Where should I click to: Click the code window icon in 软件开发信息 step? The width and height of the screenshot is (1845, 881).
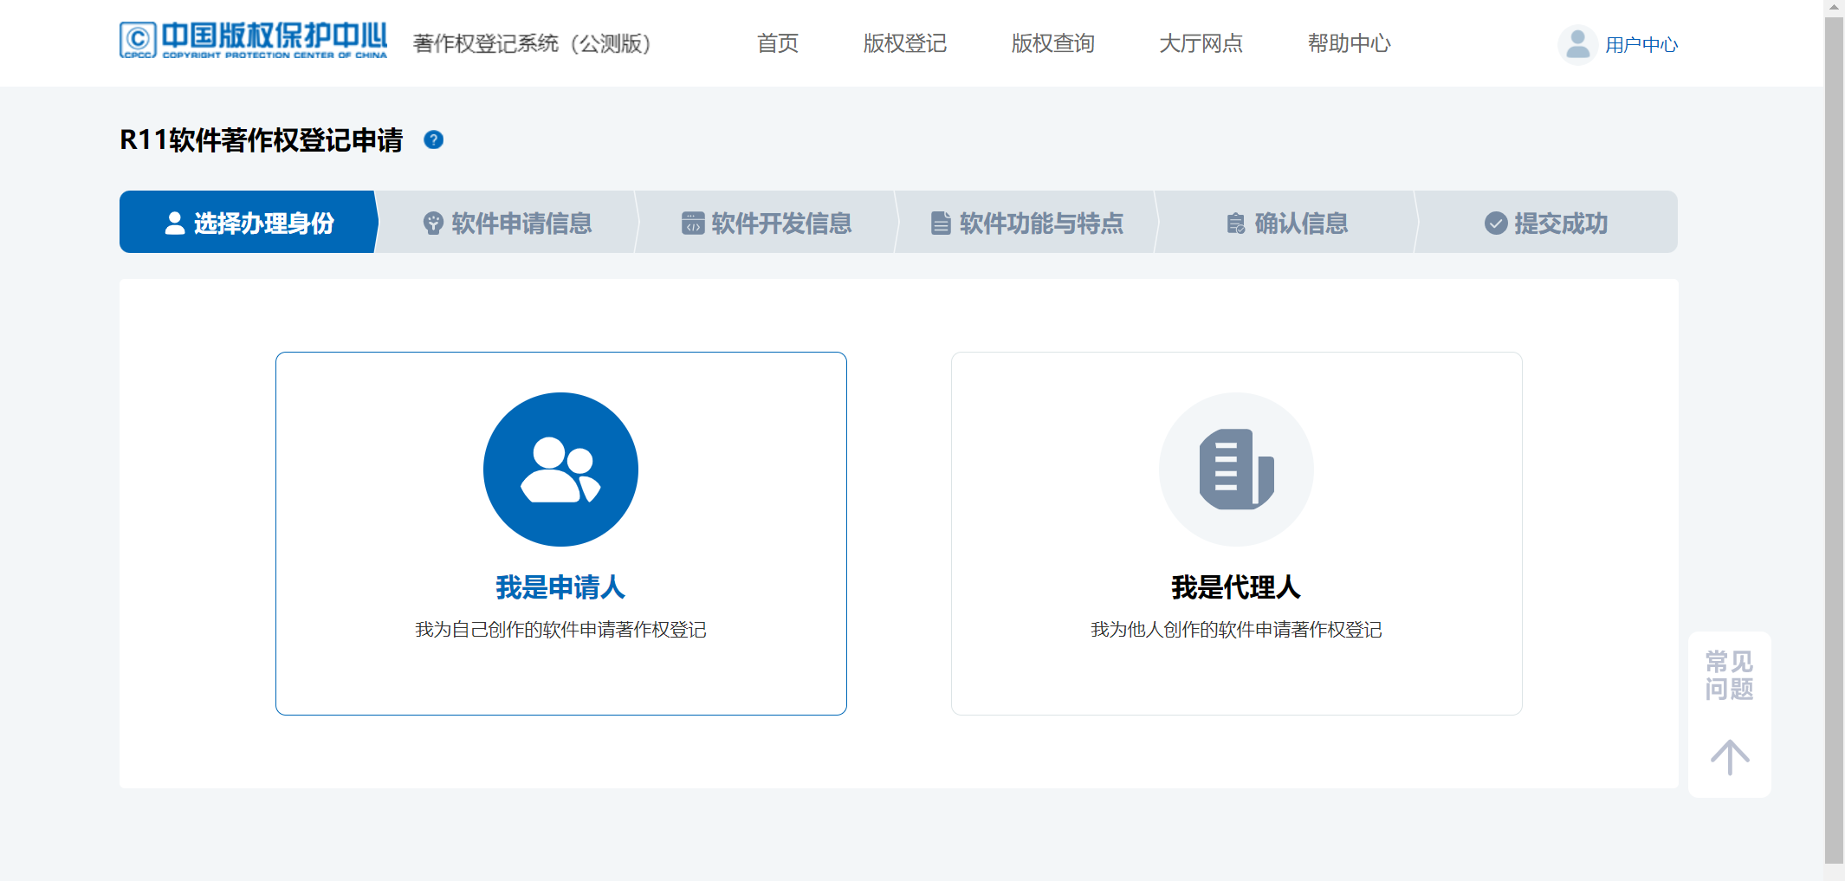693,223
